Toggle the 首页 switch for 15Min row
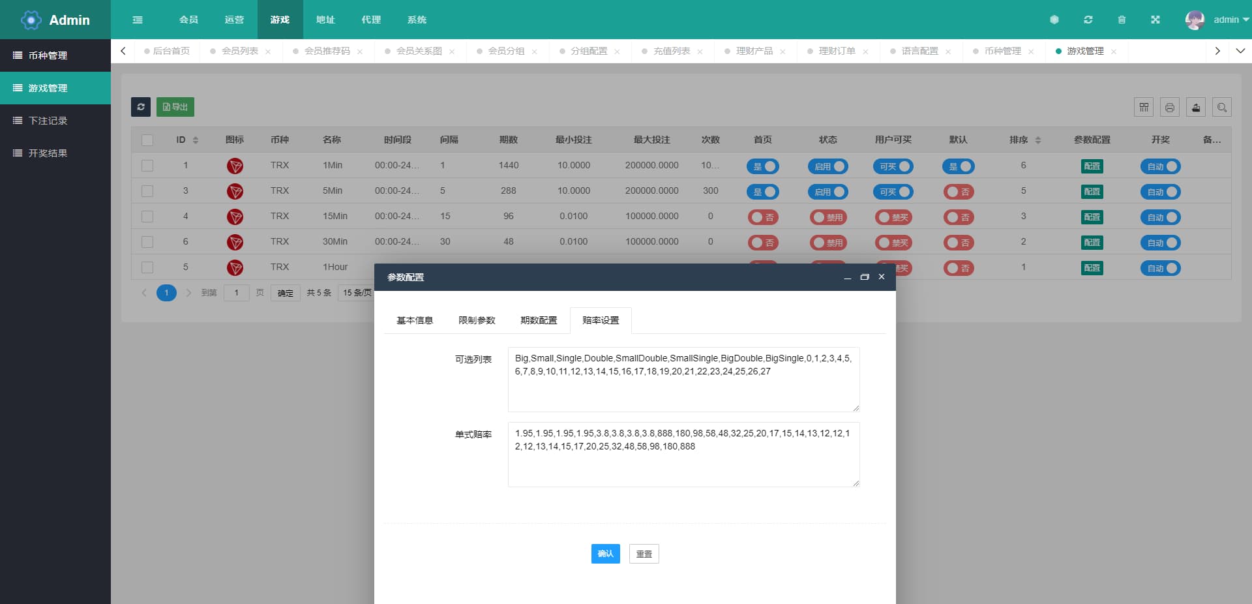This screenshot has width=1252, height=604. click(x=762, y=217)
